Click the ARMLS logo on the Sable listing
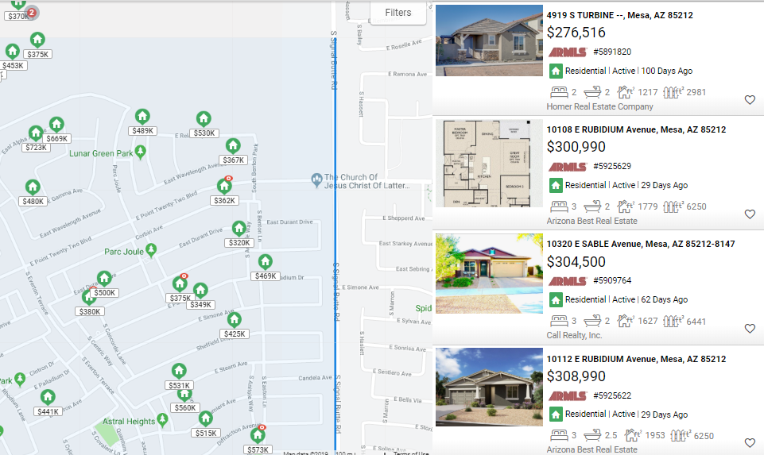 [568, 281]
